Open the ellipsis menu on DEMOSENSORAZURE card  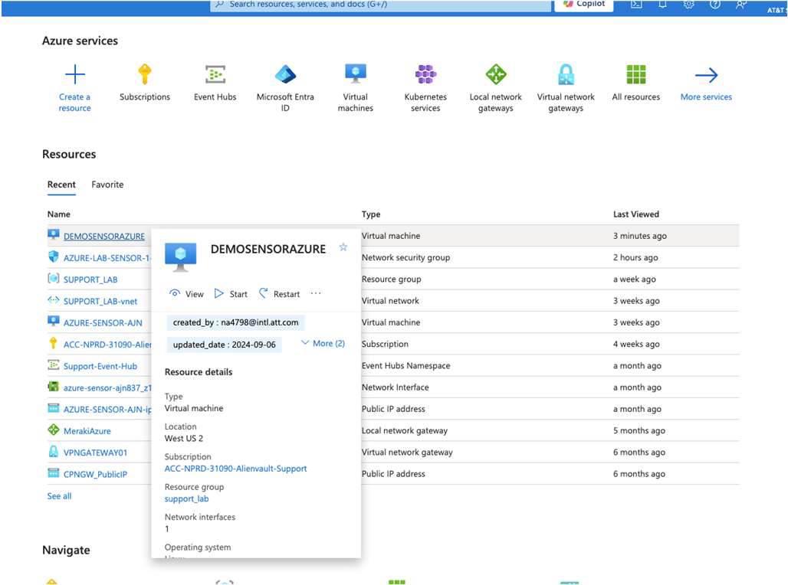(316, 293)
